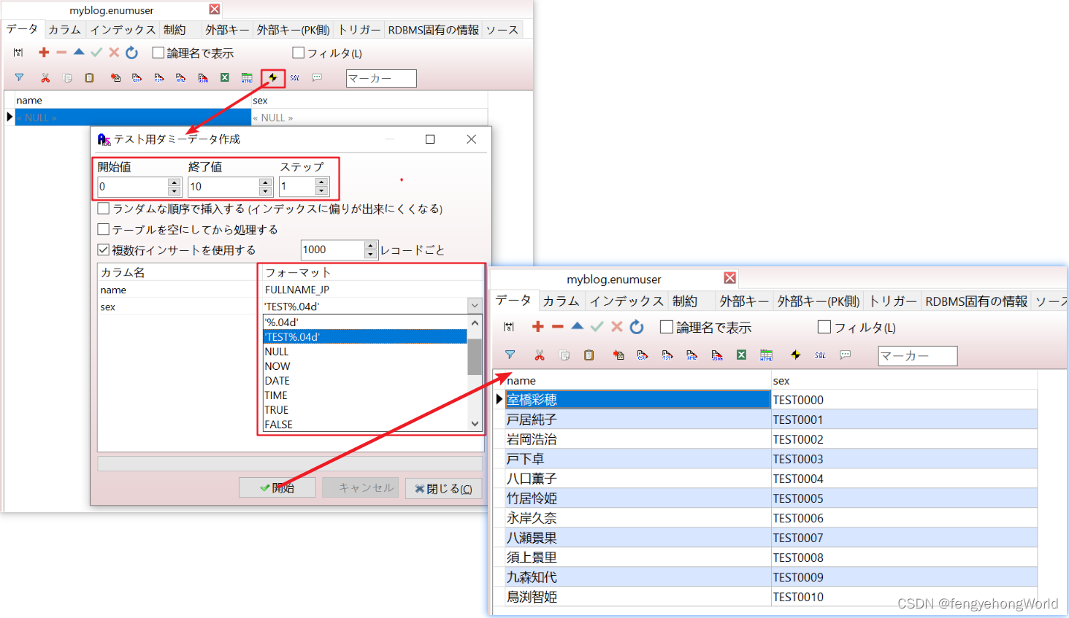Uncheck 複数行インサートを使用する option
The height and width of the screenshot is (618, 1069).
click(x=104, y=250)
